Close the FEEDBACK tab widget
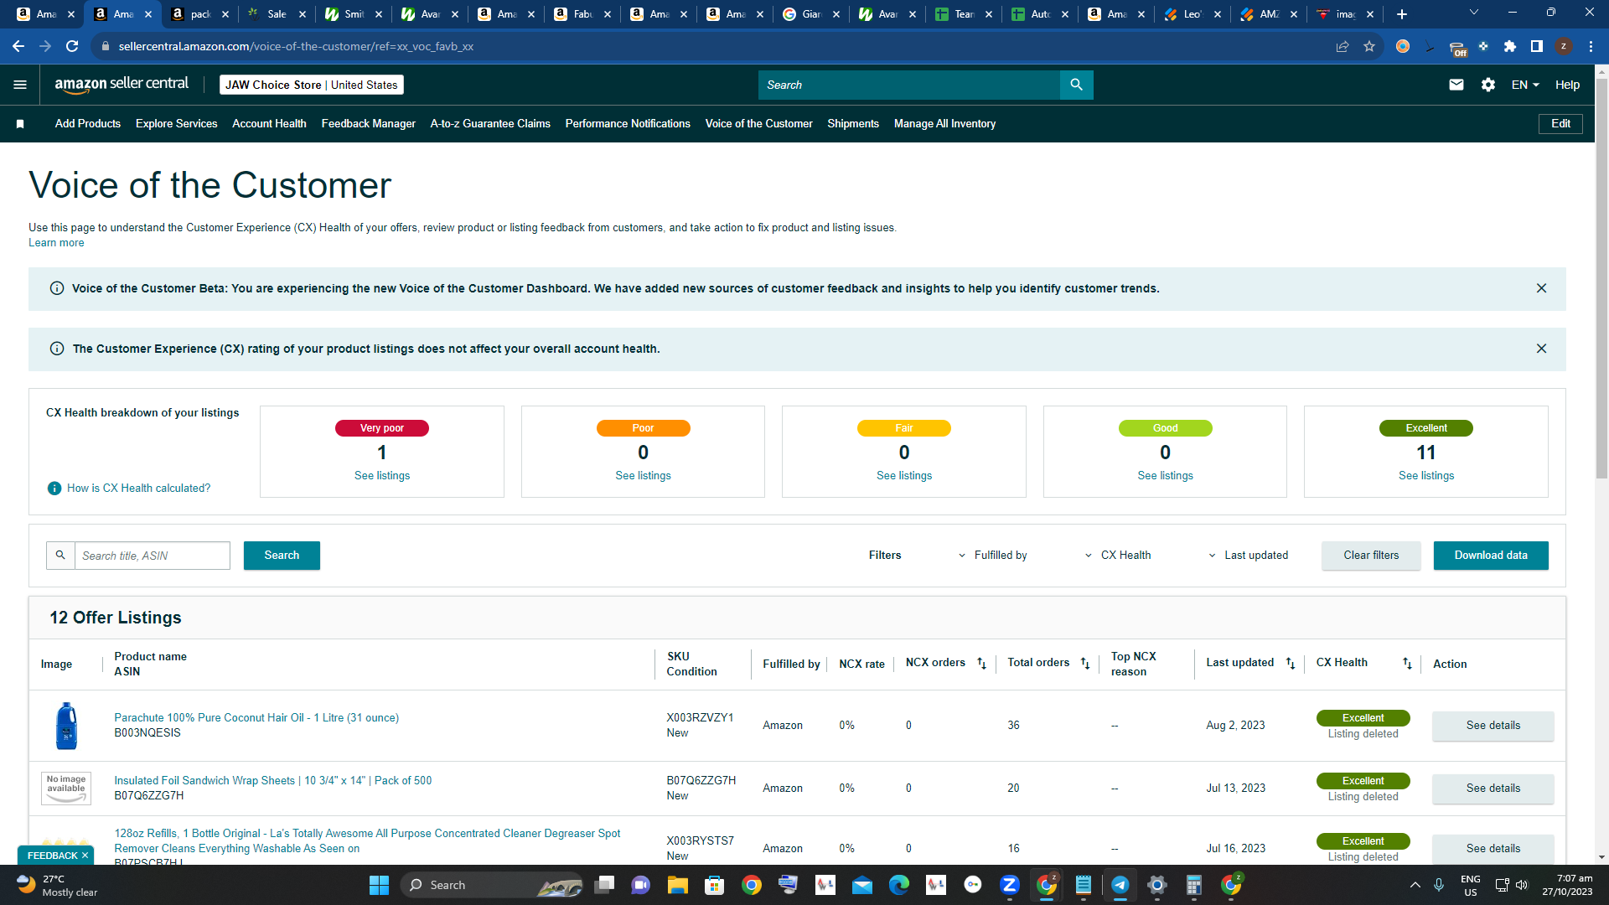The height and width of the screenshot is (905, 1609). coord(85,856)
